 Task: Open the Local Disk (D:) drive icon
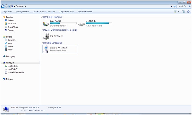[x=81, y=24]
